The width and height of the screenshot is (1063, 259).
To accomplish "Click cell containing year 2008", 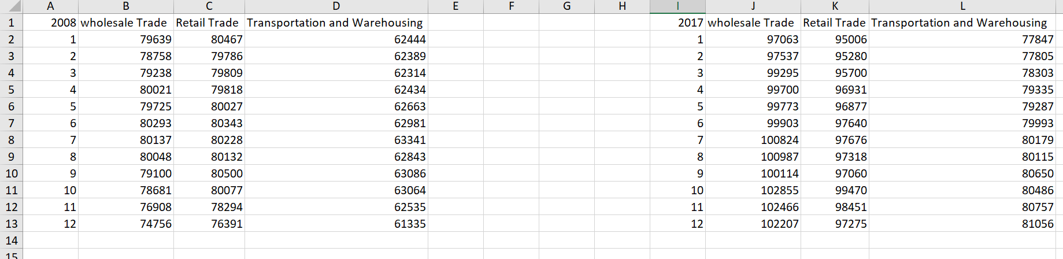I will tap(51, 23).
